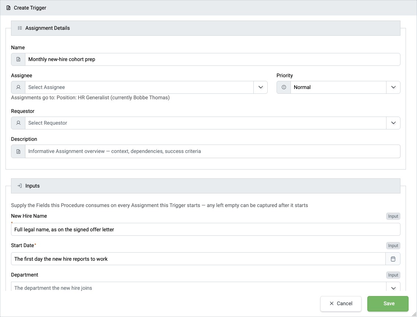The height and width of the screenshot is (317, 417).
Task: Save the trigger
Action: point(388,304)
